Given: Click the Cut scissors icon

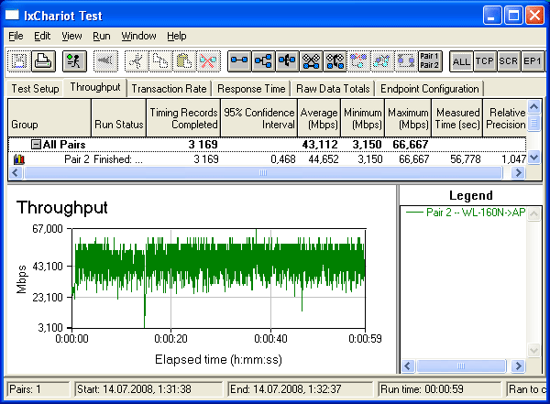Looking at the screenshot, I should 137,61.
